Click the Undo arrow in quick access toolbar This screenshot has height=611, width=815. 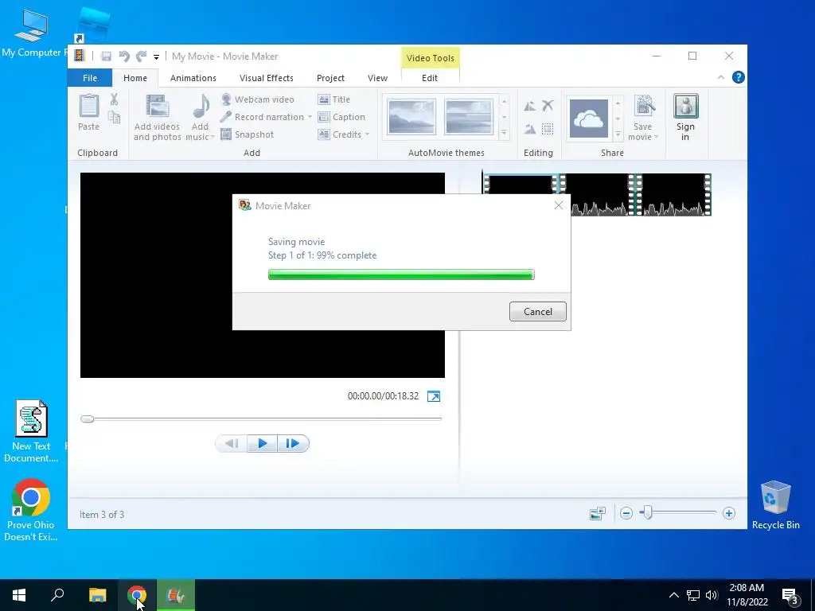(x=123, y=56)
